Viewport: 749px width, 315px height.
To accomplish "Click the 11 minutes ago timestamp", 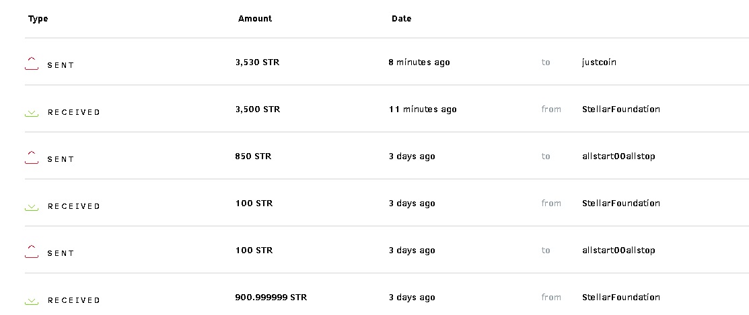I will [x=423, y=109].
